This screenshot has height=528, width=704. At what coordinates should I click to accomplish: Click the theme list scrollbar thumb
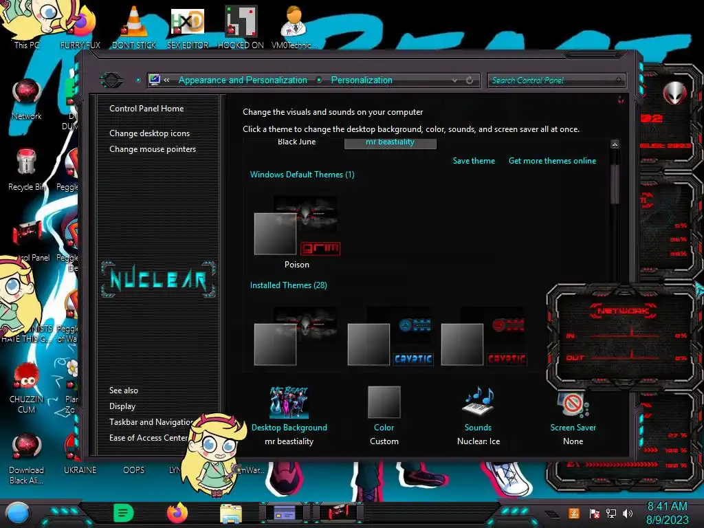[615, 184]
